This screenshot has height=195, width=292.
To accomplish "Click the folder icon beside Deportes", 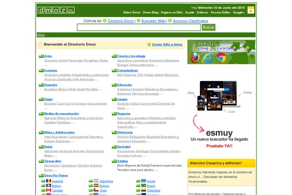I will (41, 85).
